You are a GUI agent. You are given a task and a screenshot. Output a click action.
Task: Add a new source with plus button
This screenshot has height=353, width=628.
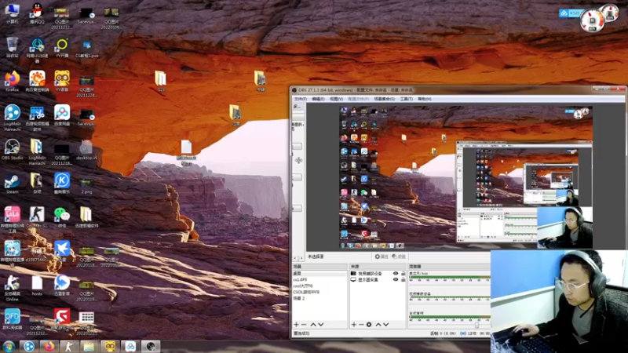coord(354,325)
